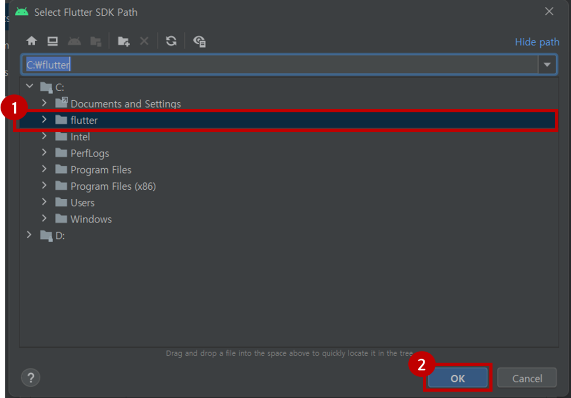Open the help question mark button
Viewport: 571px width, 398px height.
31,377
